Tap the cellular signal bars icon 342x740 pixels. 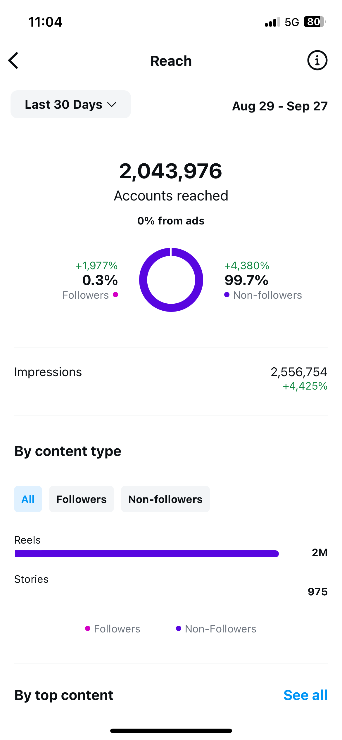(272, 22)
